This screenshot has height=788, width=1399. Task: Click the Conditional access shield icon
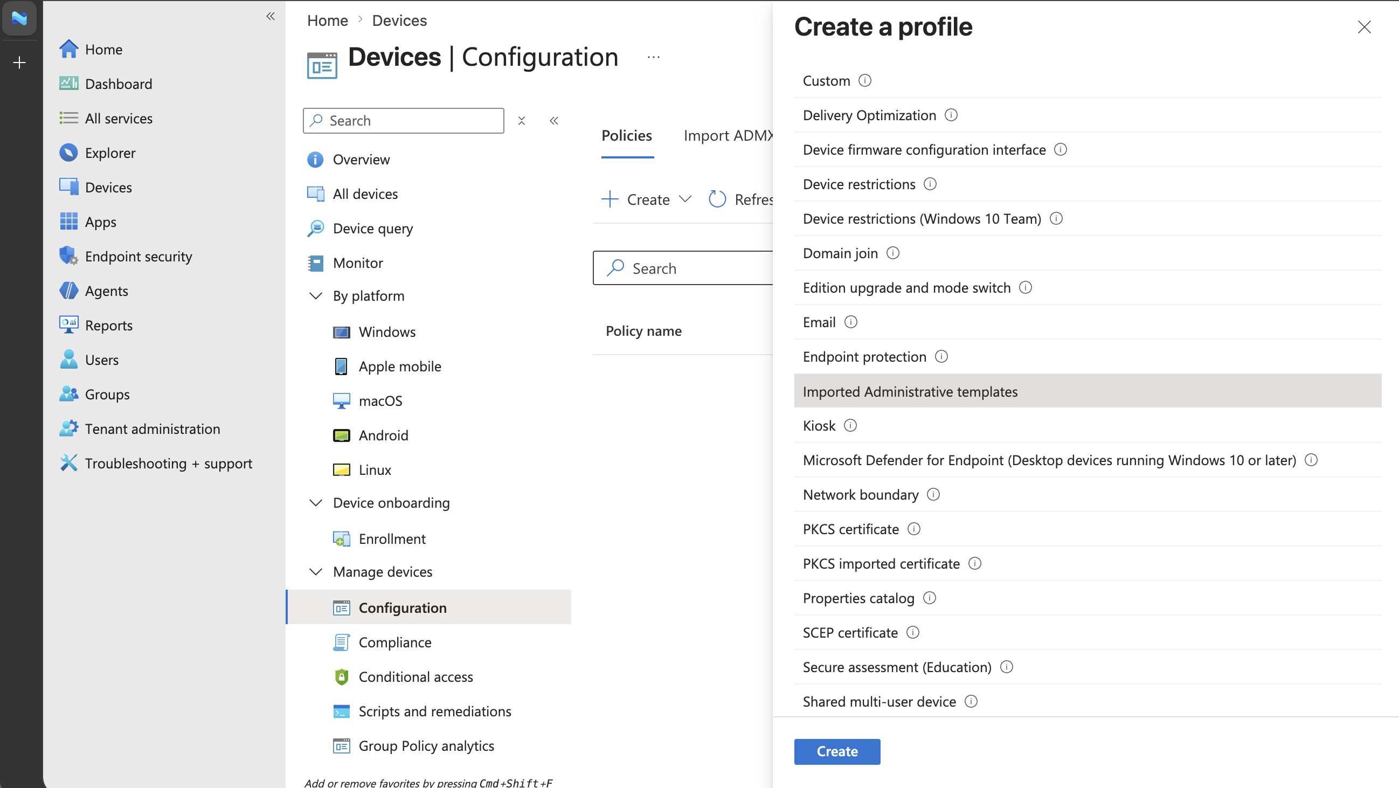(341, 676)
